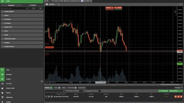
Task: Click the reverse position red button
Action: click(x=176, y=97)
